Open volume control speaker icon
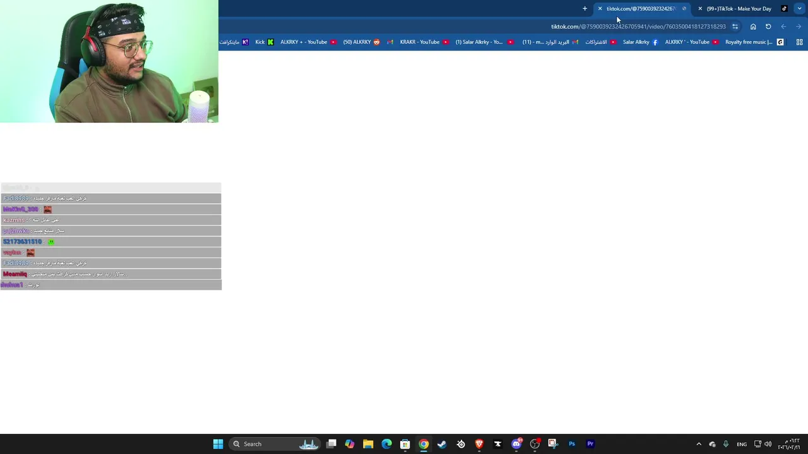Image resolution: width=808 pixels, height=454 pixels. (x=768, y=444)
